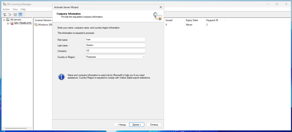Click the Далее next button
Screen dimensions: 292x132
pyautogui.click(x=137, y=125)
